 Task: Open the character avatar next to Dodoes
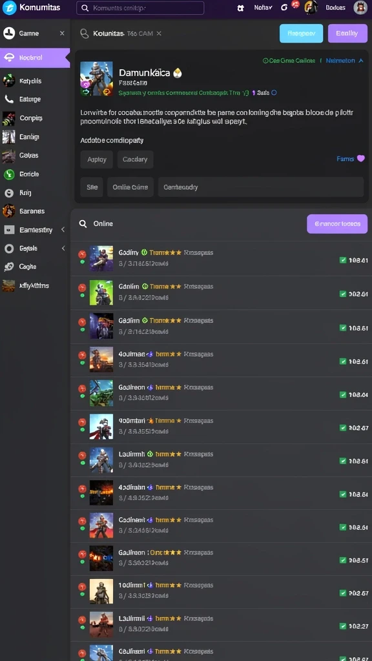coord(311,7)
